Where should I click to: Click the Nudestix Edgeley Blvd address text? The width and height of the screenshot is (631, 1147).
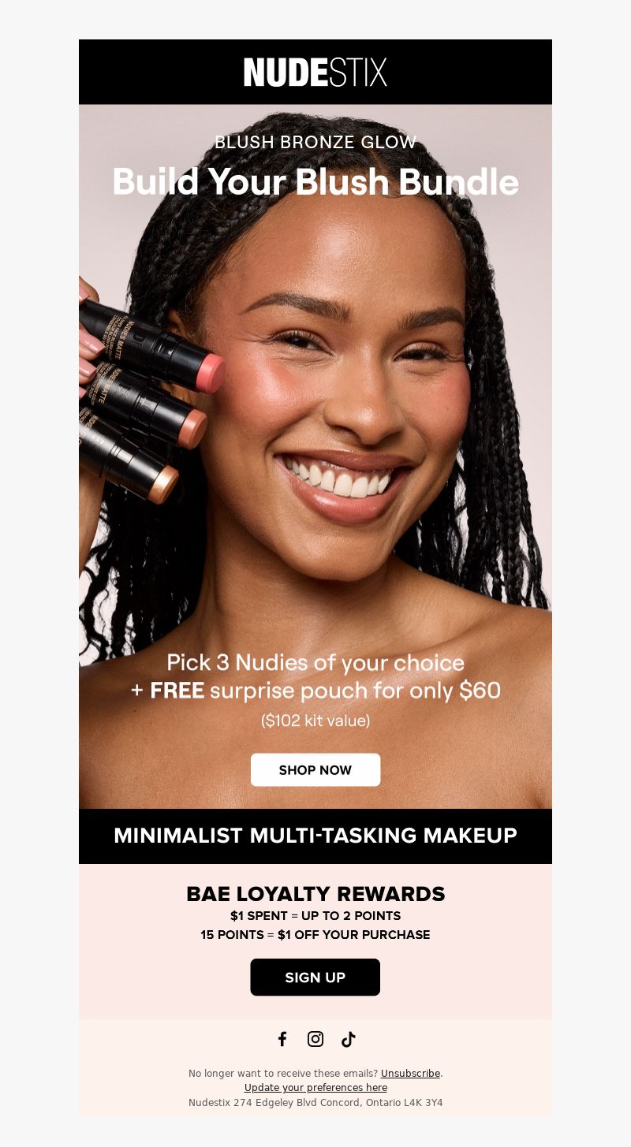(315, 1102)
